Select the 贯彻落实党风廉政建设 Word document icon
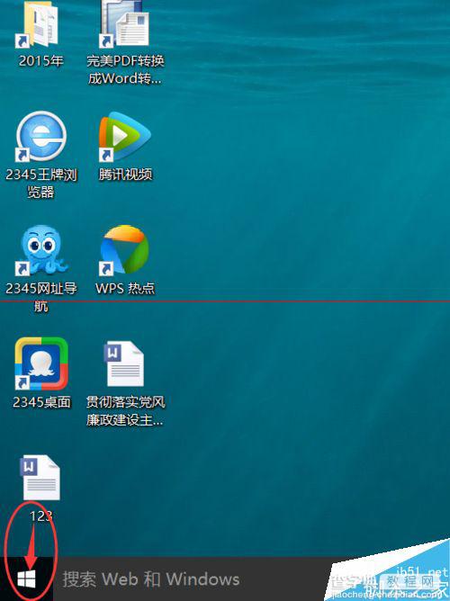 point(124,364)
